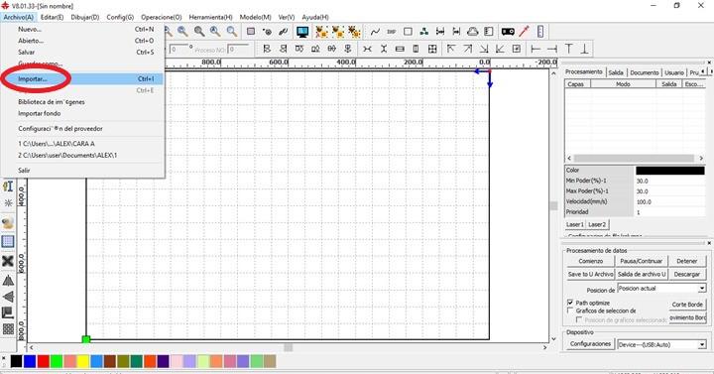Click the center-in-page square icon
Viewport: 714px width, 374px height.
click(x=517, y=49)
